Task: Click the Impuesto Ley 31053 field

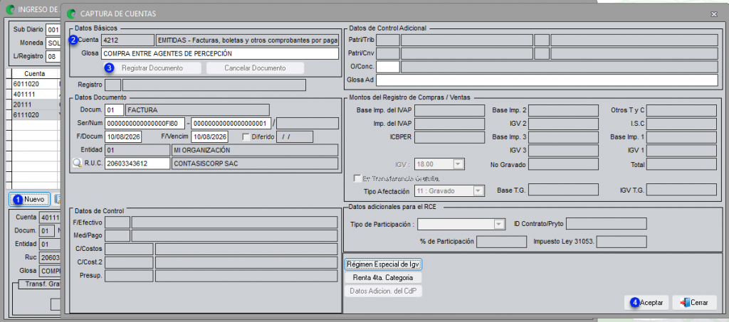Action: [x=622, y=242]
